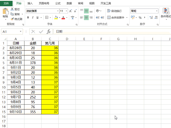Expand fill color palette arrow
Screen dimensions: 171x128
point(60,18)
